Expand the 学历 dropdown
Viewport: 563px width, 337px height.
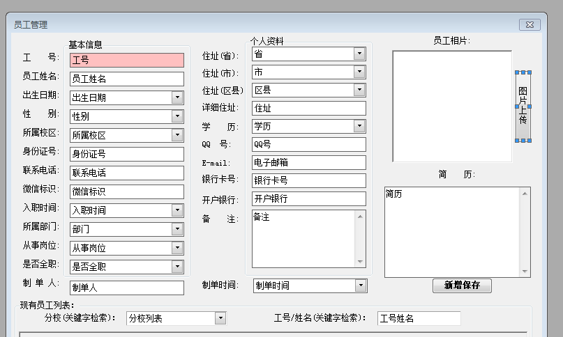[x=359, y=126]
